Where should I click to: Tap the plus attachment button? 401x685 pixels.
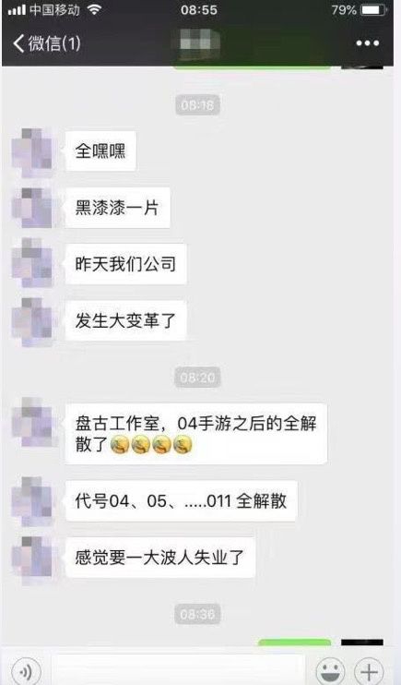[369, 671]
